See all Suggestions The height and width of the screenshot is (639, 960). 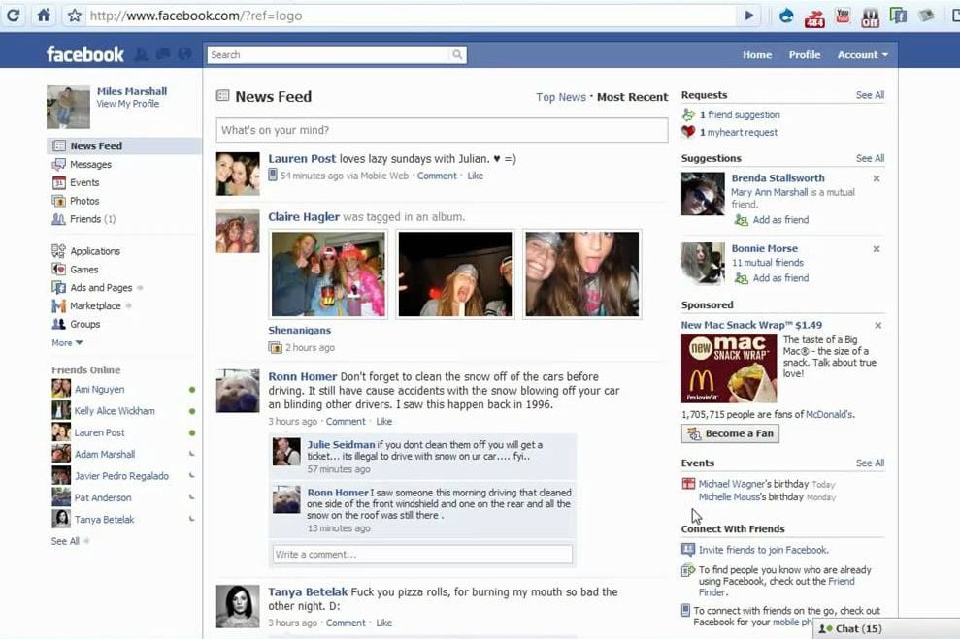click(x=870, y=158)
